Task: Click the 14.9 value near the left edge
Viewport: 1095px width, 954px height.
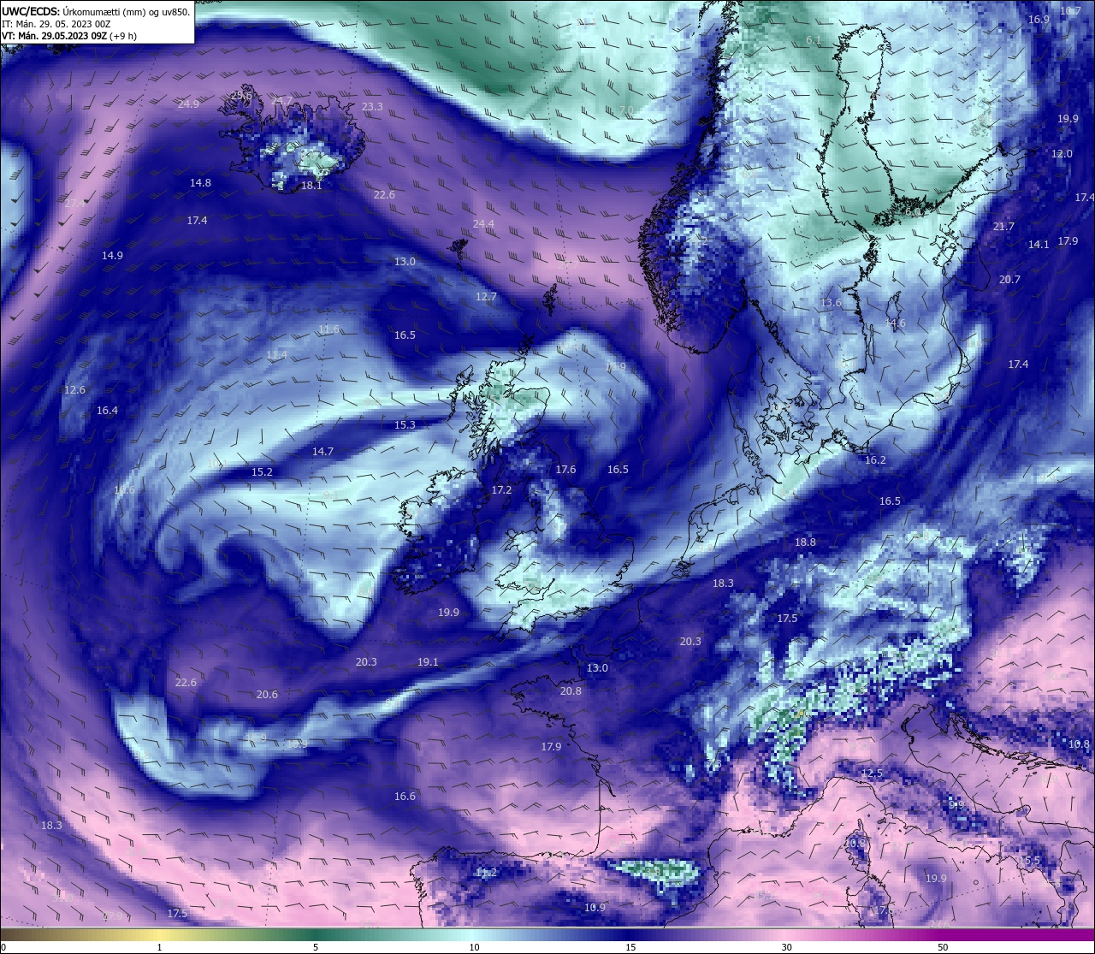Action: [x=112, y=256]
